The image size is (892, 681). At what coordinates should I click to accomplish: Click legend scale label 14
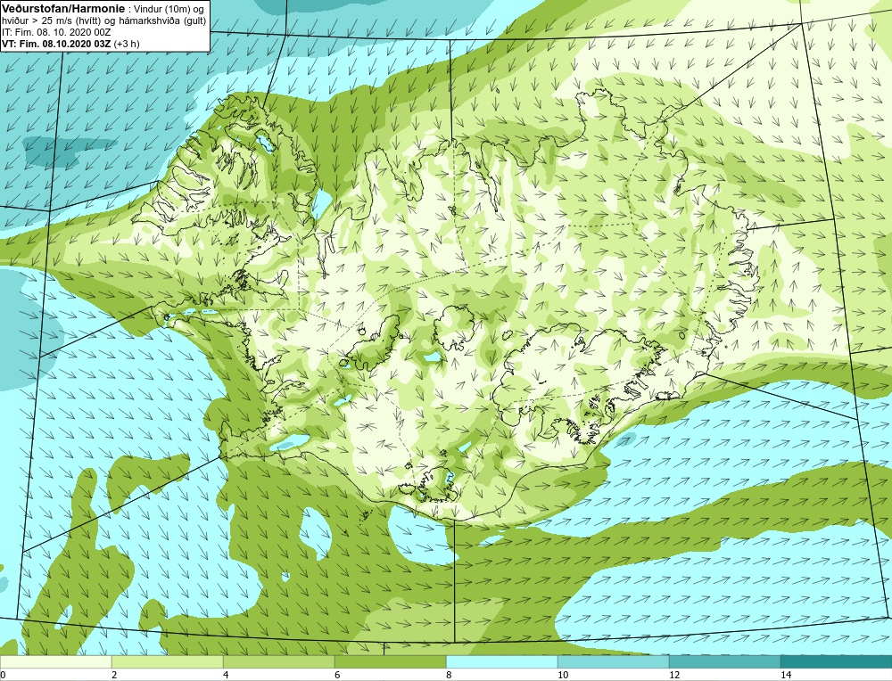pyautogui.click(x=786, y=675)
